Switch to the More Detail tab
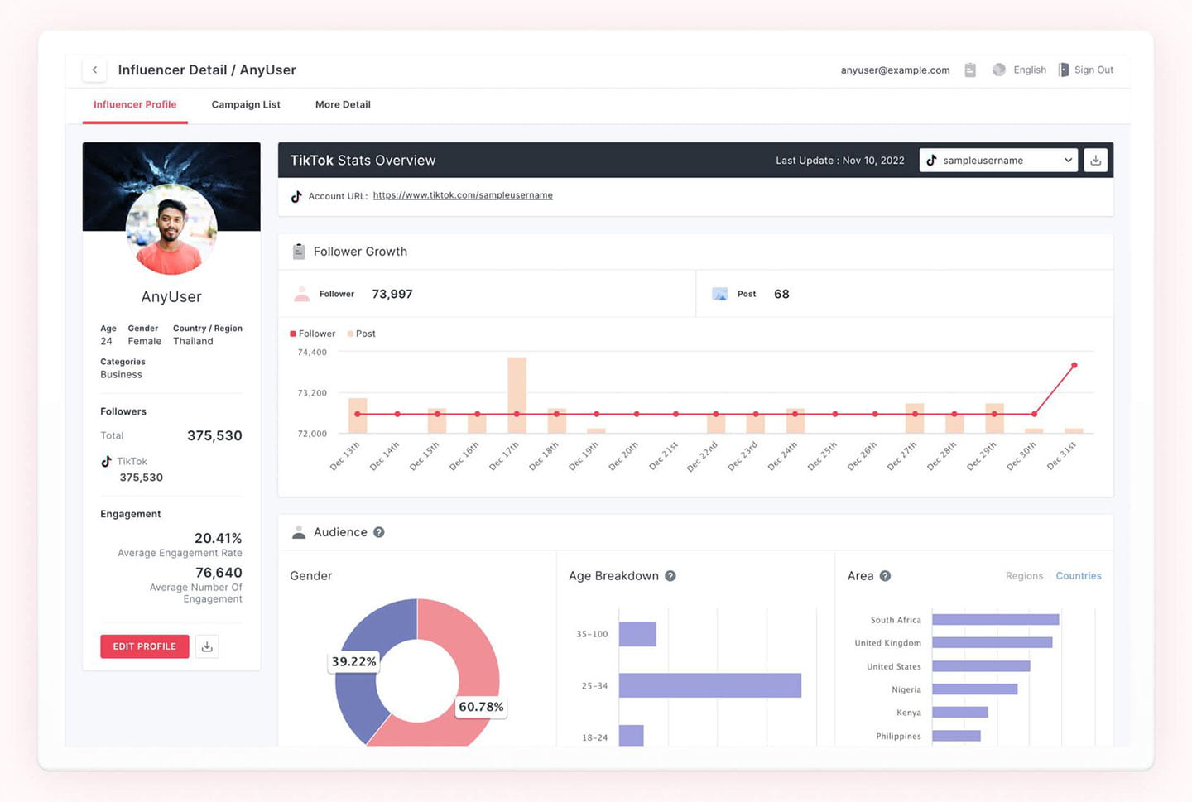This screenshot has width=1192, height=802. 343,105
